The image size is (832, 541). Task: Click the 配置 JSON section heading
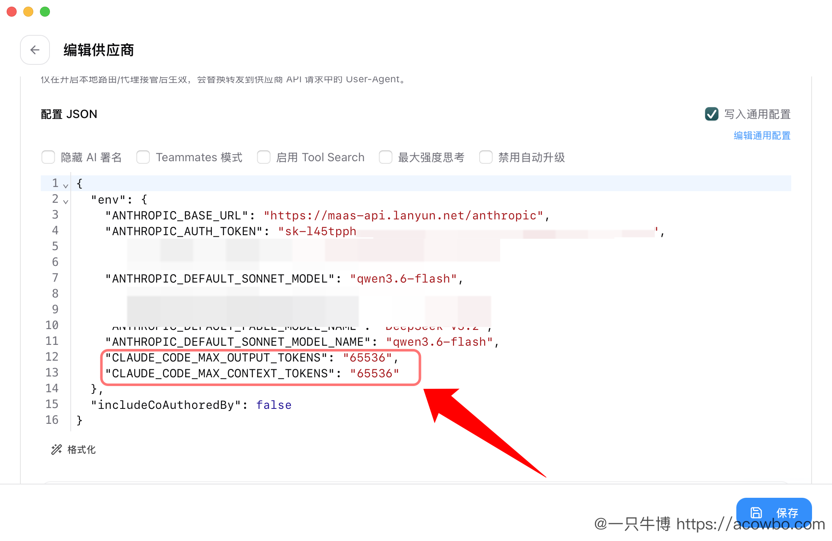(x=69, y=114)
